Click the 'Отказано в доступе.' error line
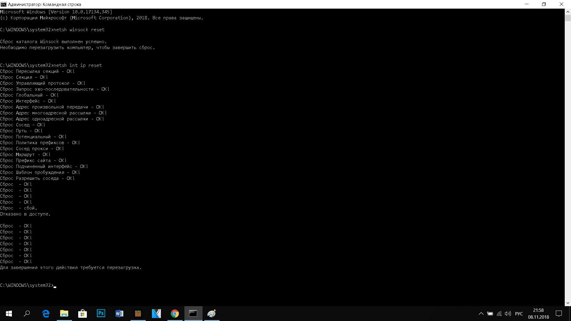 point(25,214)
